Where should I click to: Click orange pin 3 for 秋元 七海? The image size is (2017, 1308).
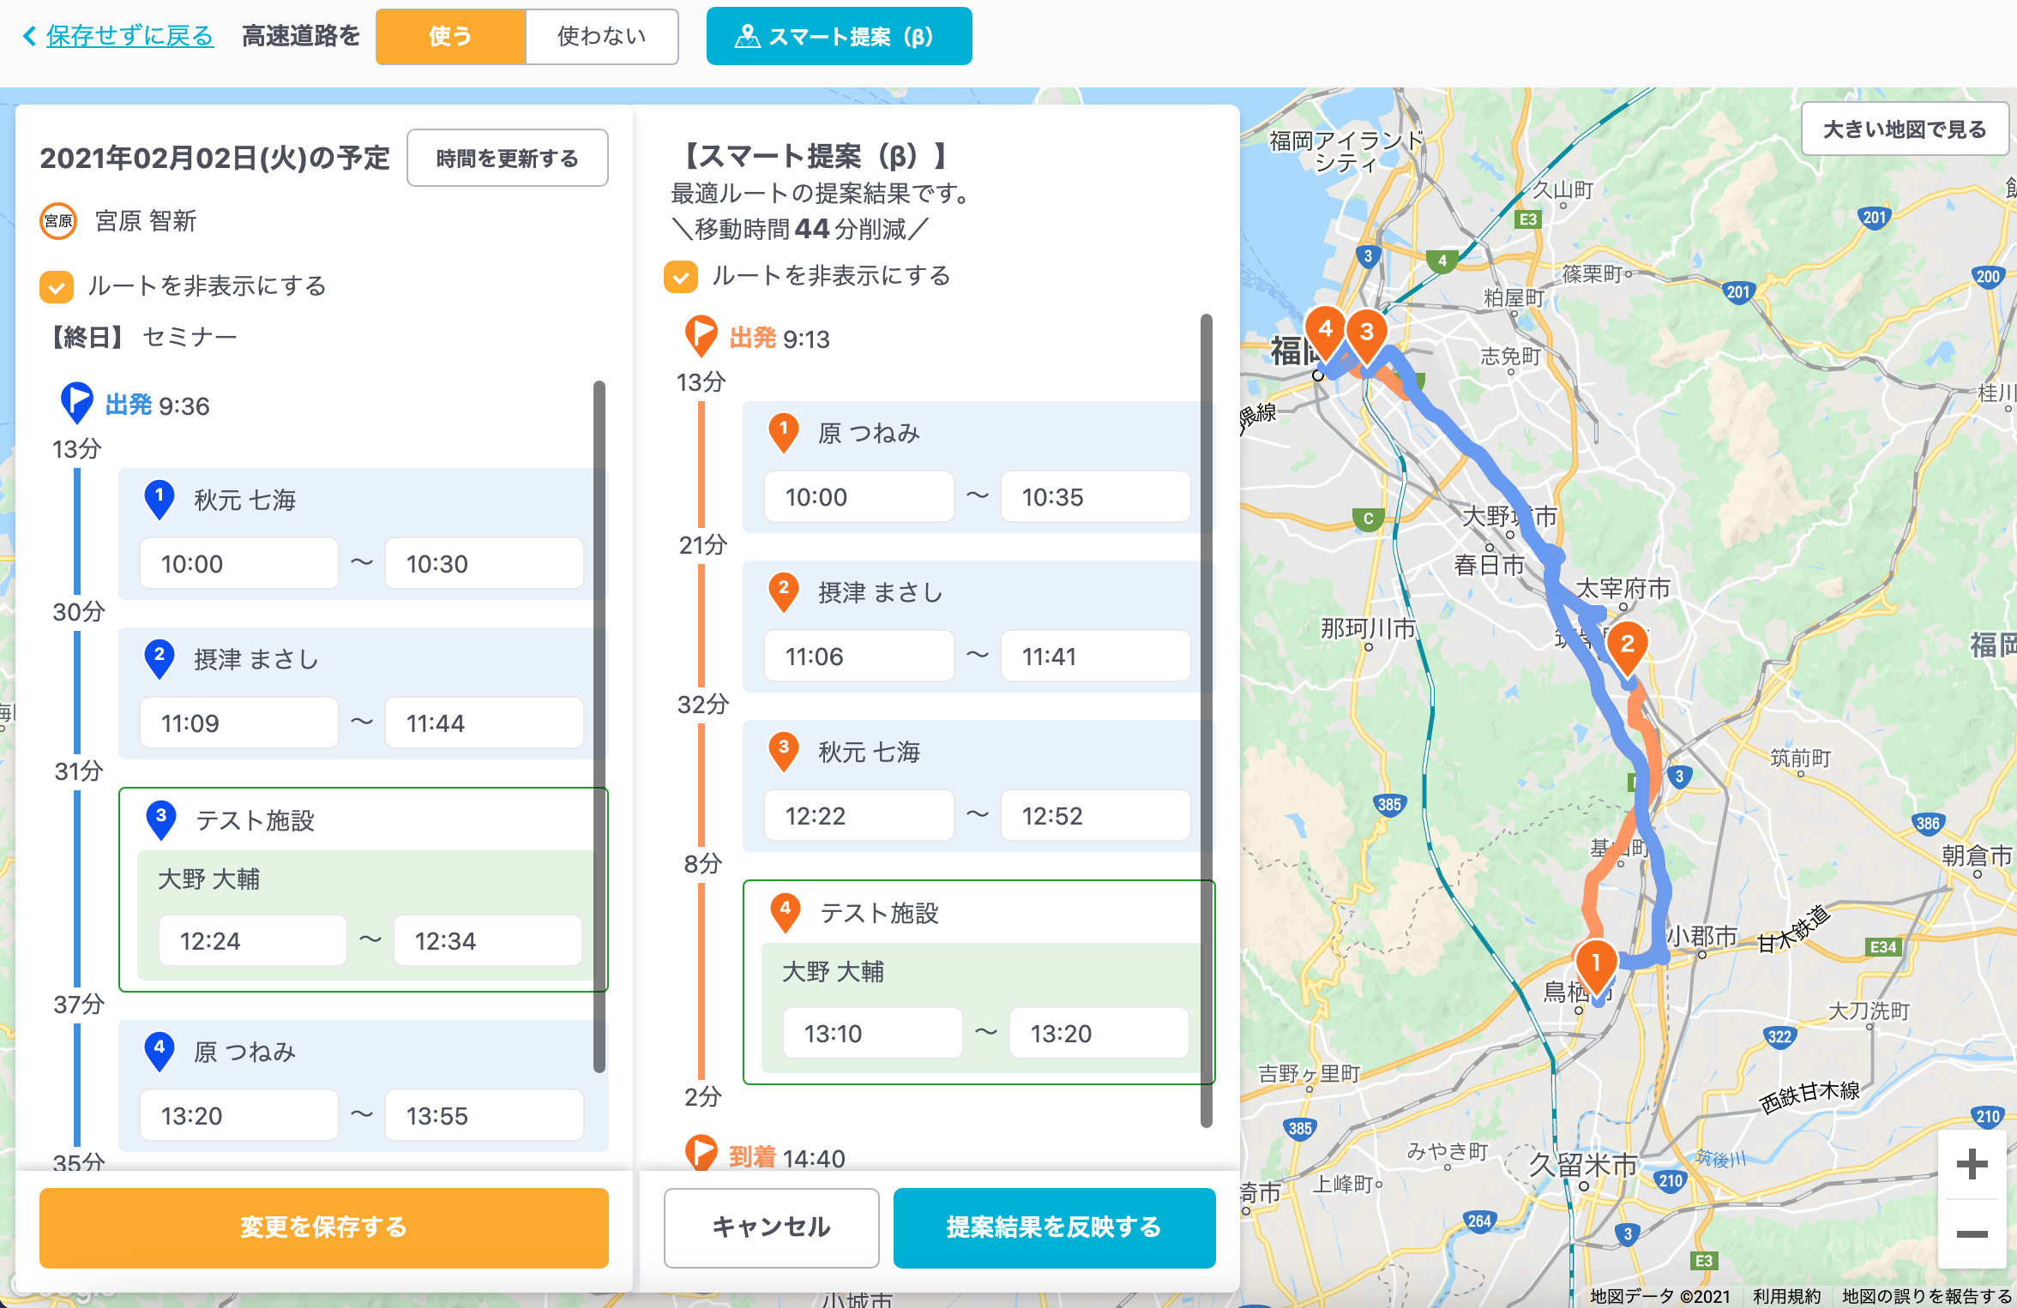[x=784, y=751]
